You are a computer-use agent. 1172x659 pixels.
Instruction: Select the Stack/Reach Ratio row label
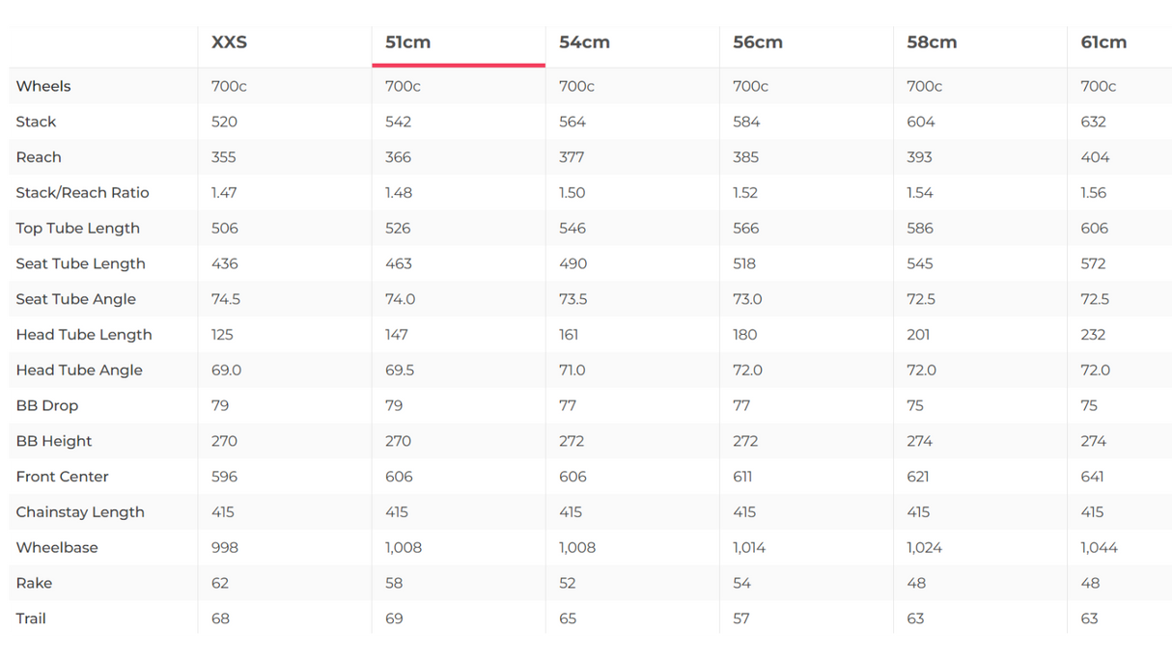(x=82, y=193)
